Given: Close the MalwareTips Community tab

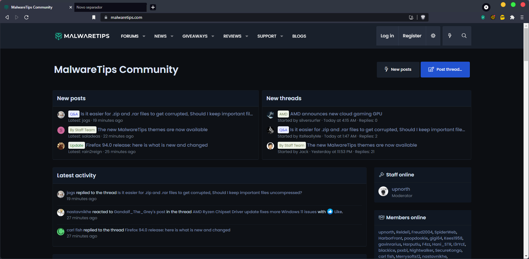Looking at the screenshot, I should 71,7.
